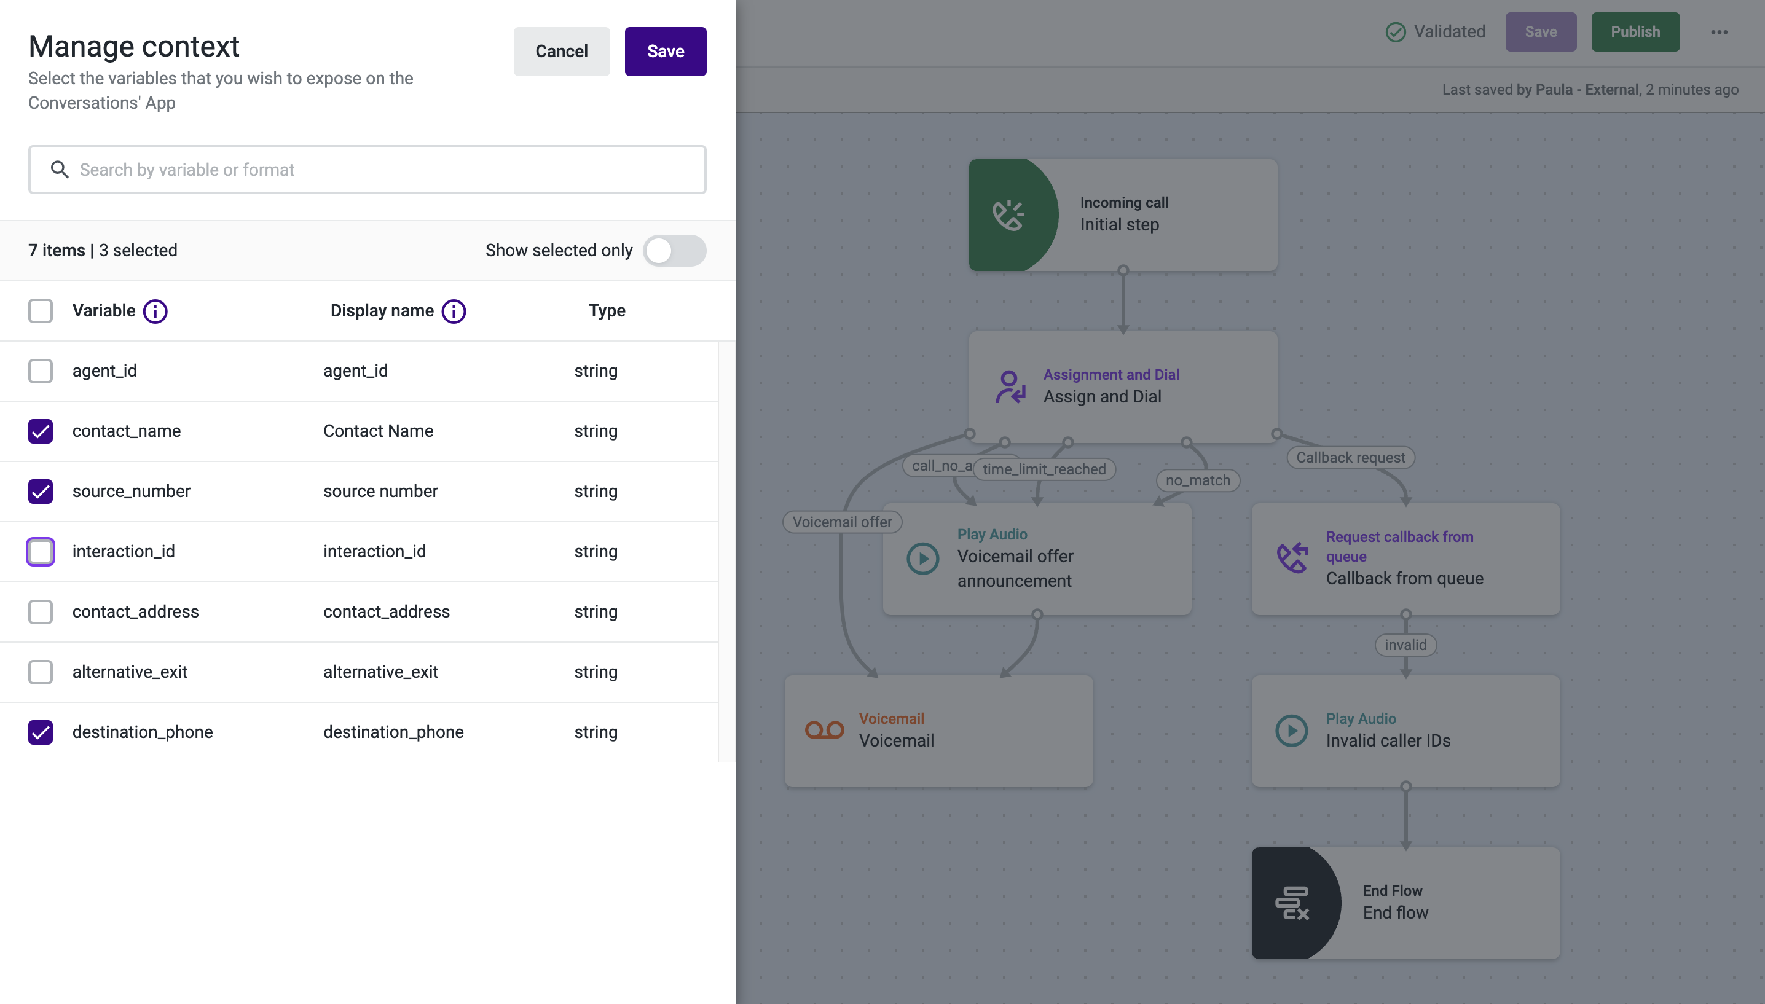Enable the Show selected only toggle

[674, 250]
